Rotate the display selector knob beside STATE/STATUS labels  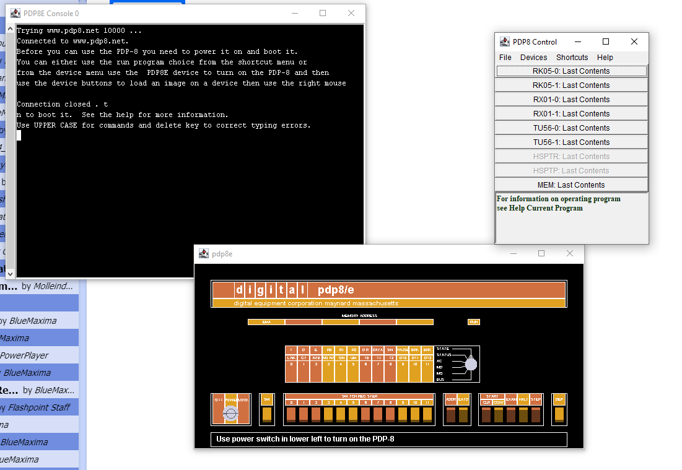471,363
